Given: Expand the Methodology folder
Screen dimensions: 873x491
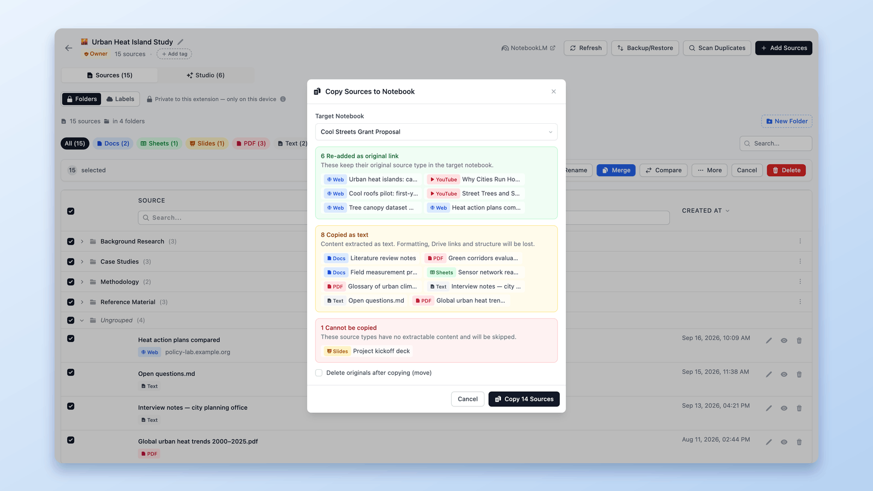Looking at the screenshot, I should [x=82, y=282].
